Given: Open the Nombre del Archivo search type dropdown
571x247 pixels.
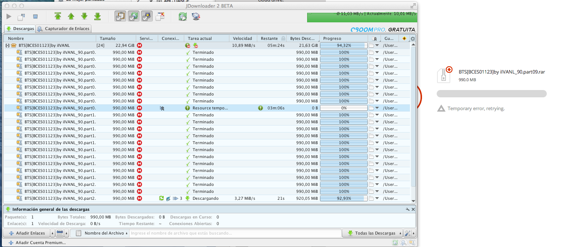Looking at the screenshot, I should coord(99,233).
